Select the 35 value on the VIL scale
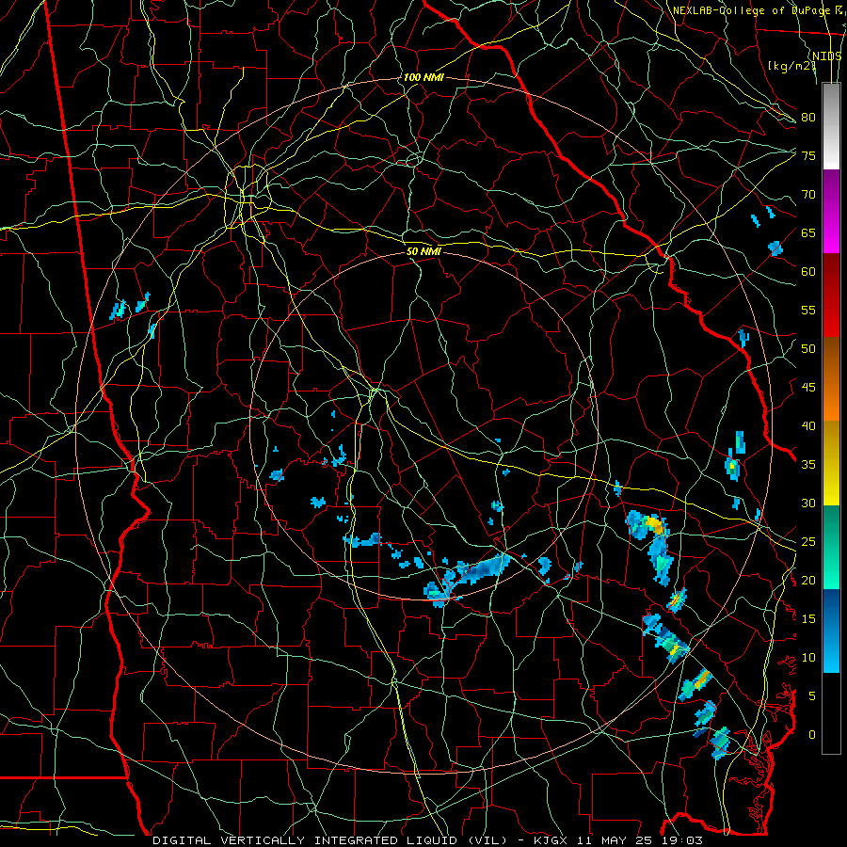The height and width of the screenshot is (847, 847). pos(808,465)
